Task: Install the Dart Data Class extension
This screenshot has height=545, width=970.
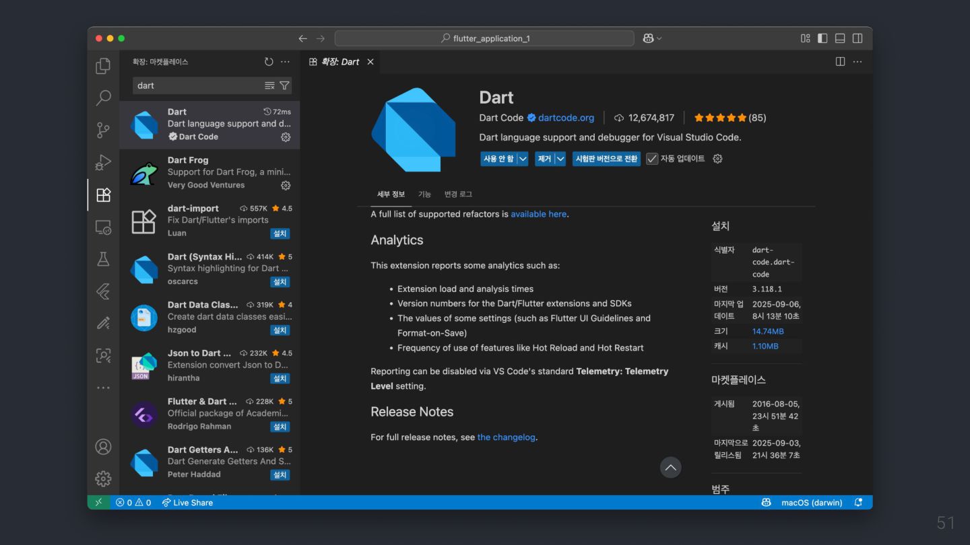Action: coord(280,330)
